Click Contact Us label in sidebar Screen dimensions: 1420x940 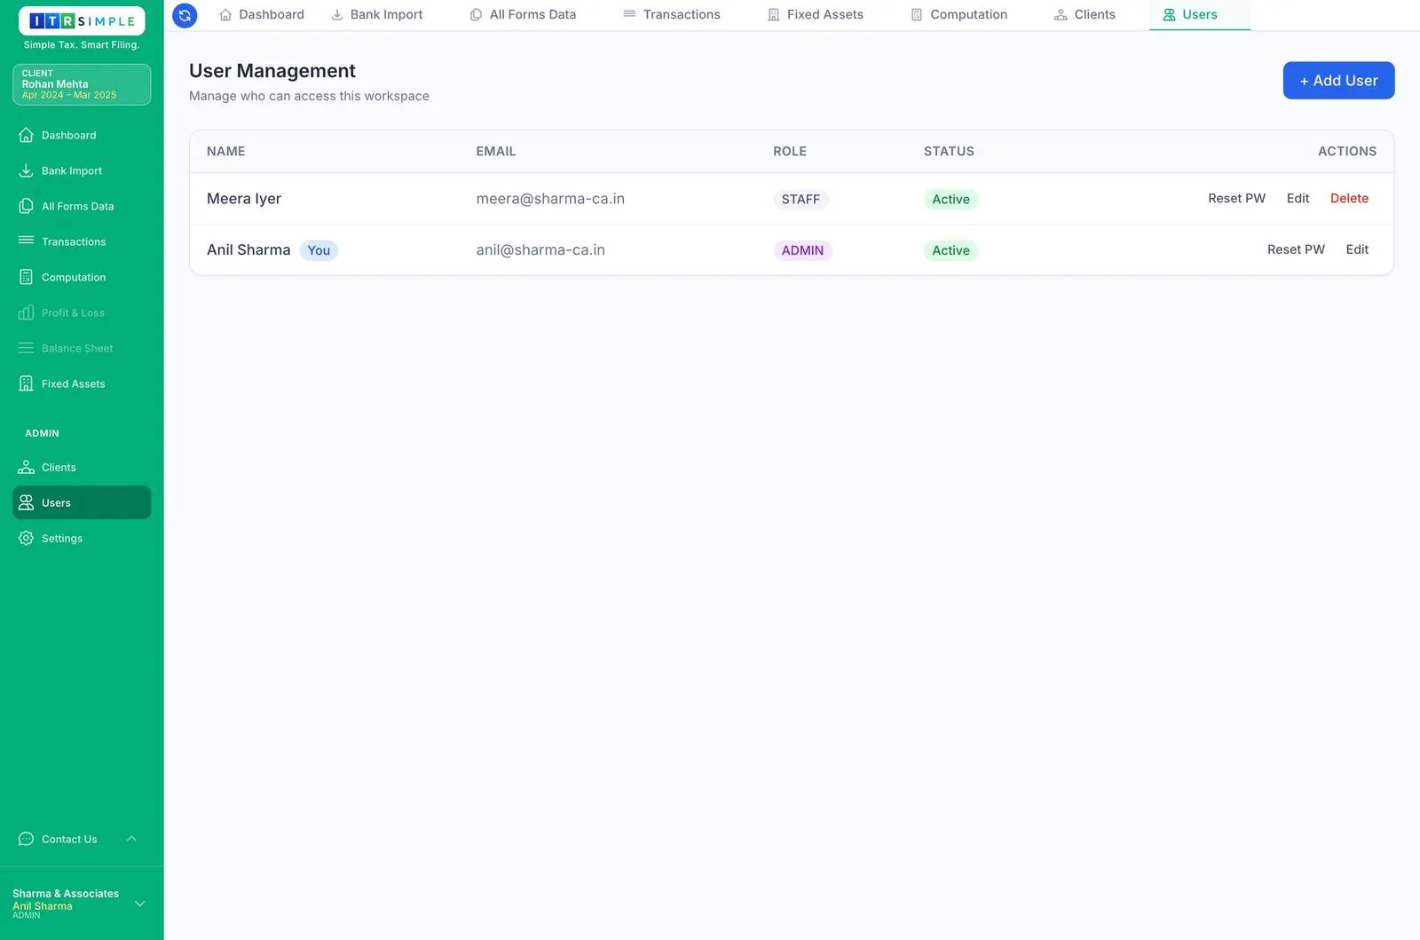coord(69,840)
